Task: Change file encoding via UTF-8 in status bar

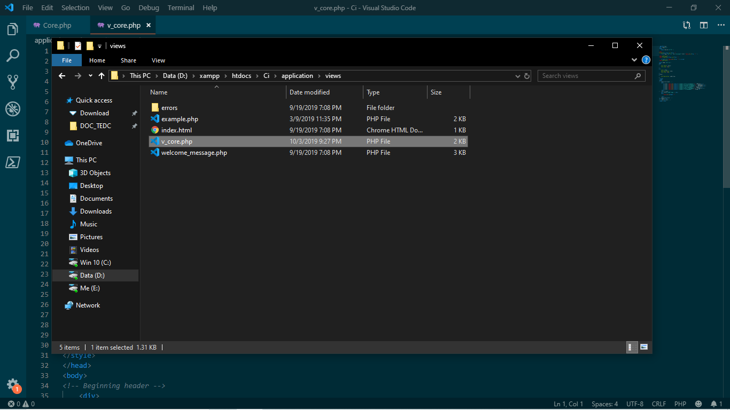Action: tap(635, 404)
